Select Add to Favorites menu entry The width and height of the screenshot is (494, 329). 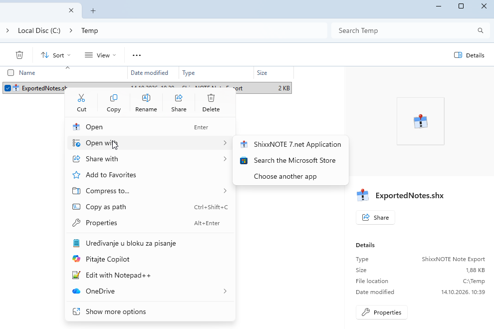coord(150,175)
